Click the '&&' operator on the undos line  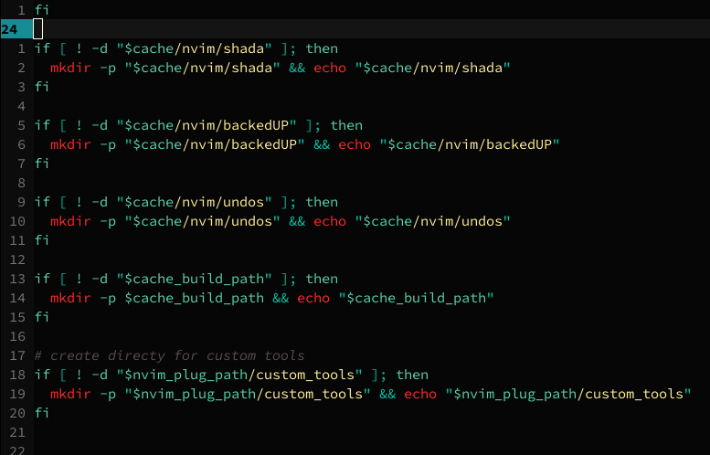(297, 221)
